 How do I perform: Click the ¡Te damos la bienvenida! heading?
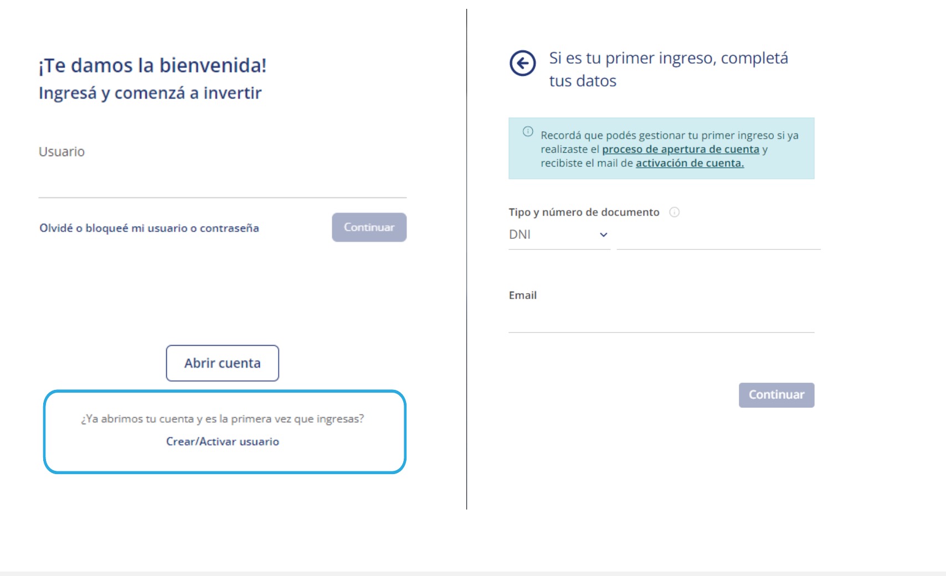tap(152, 65)
